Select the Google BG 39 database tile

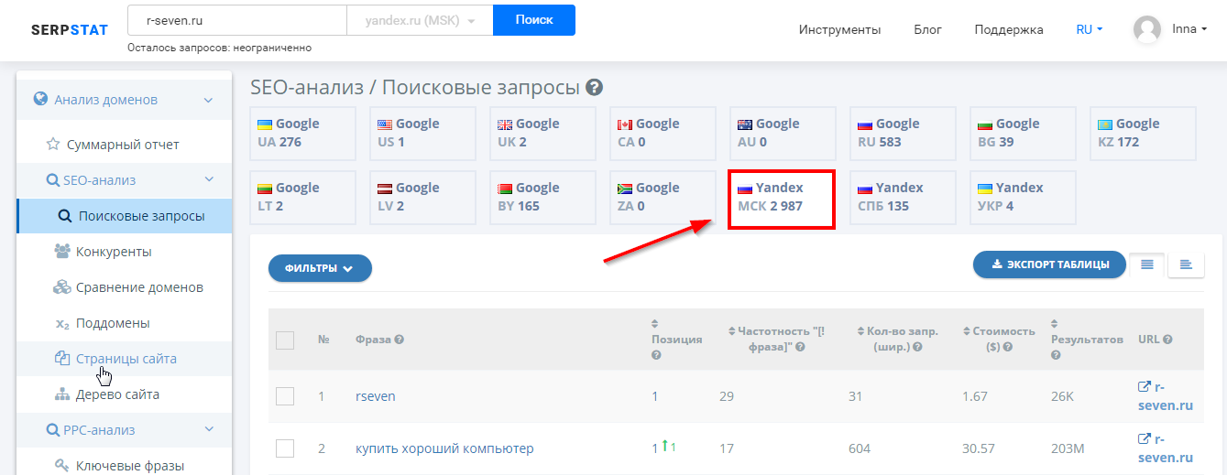(x=1023, y=133)
